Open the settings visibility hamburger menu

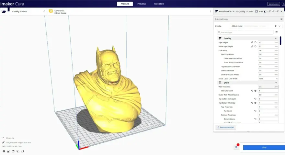coord(277,32)
